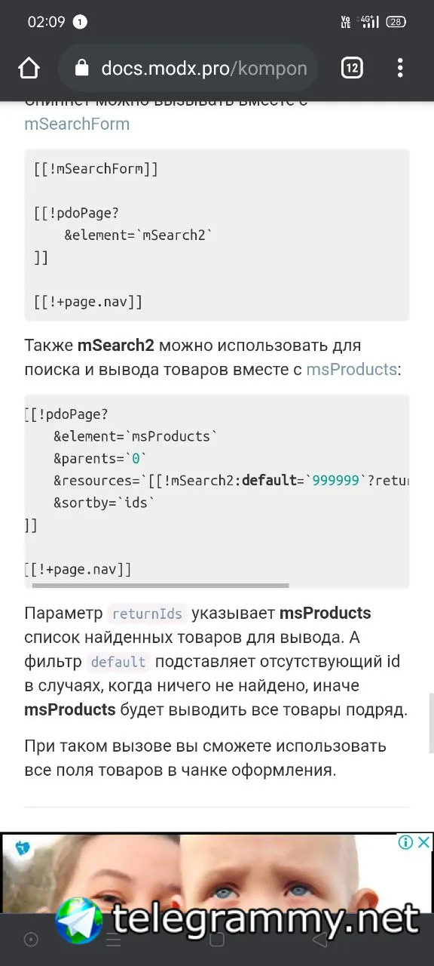
Task: Open Chrome three-dot overflow menu
Action: tap(400, 69)
